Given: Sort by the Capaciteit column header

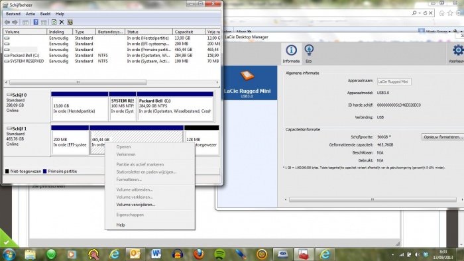Looking at the screenshot, I should point(189,32).
